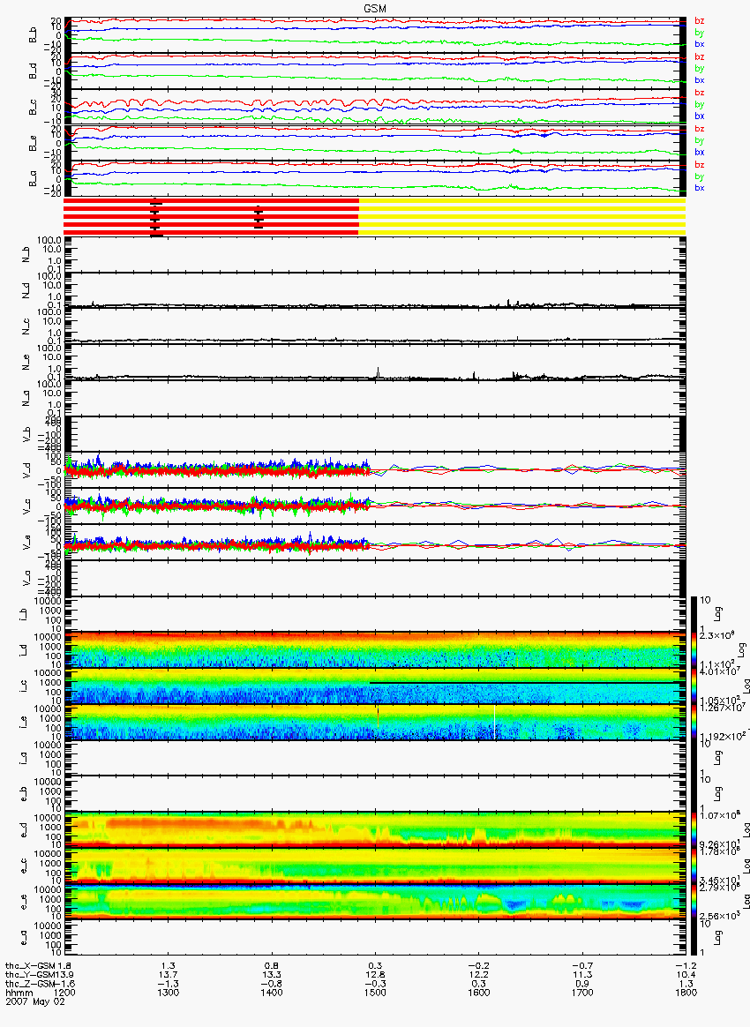Viewport: 750px width, 1027px height.
Task: Click the thc_X-GSM row label
Action: (x=30, y=965)
